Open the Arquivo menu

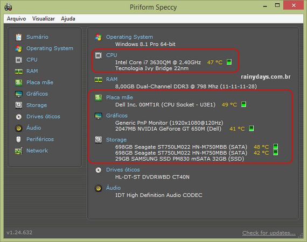tap(17, 19)
